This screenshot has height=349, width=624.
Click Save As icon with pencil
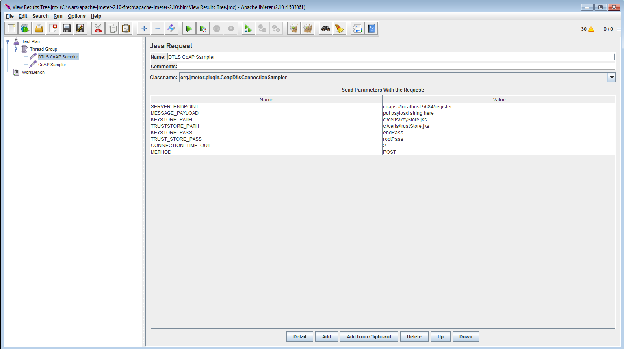(80, 28)
